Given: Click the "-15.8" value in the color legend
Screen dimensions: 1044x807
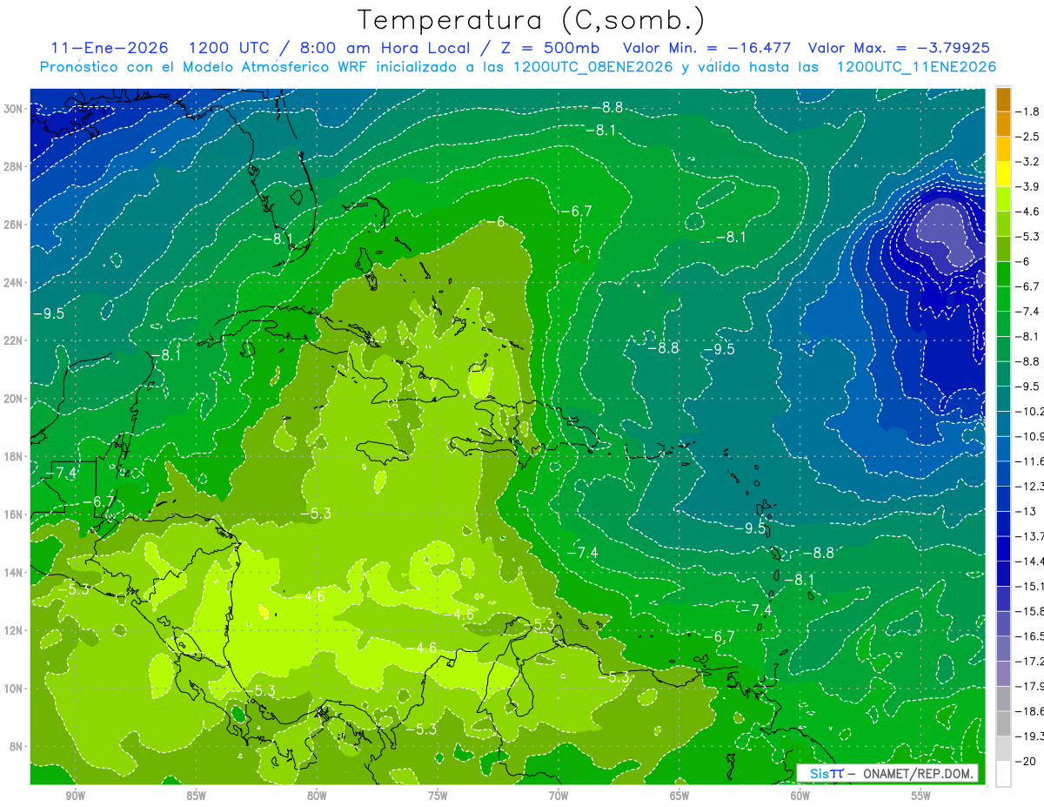Looking at the screenshot, I should pos(1030,611).
